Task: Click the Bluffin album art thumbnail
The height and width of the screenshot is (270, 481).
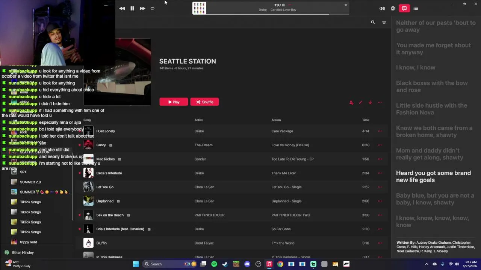Action: point(88,243)
